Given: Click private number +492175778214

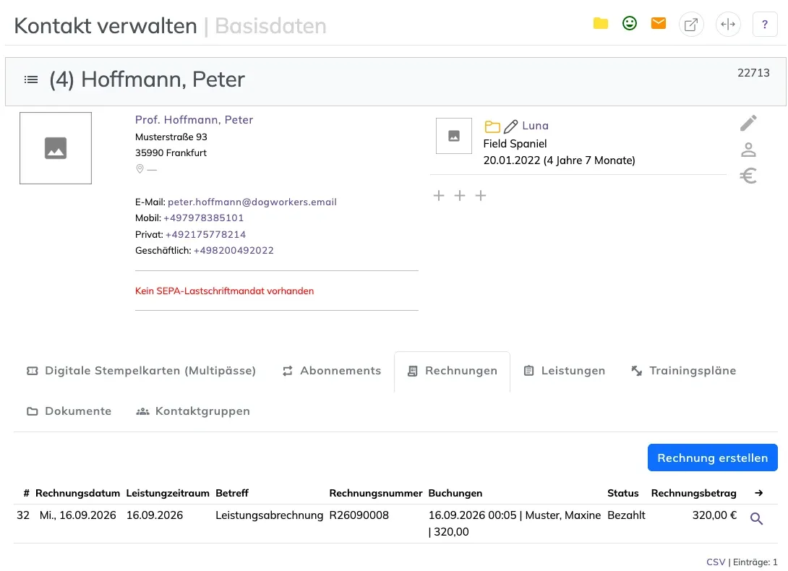Looking at the screenshot, I should (x=205, y=234).
